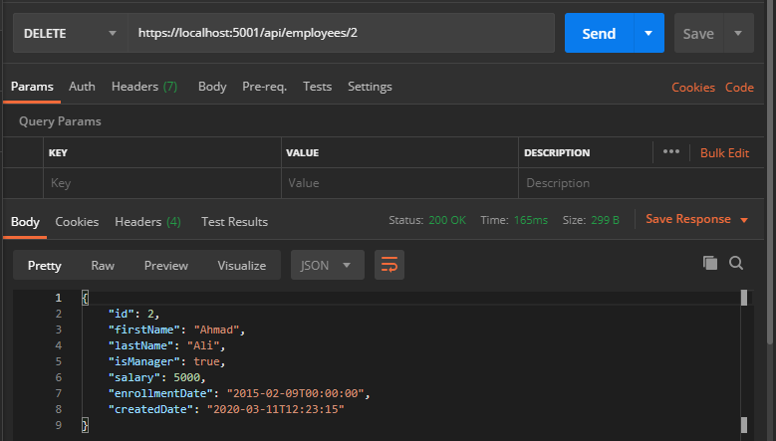This screenshot has width=776, height=441.
Task: Click the request URL field
Action: pos(341,33)
